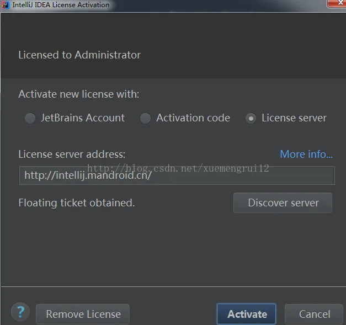The height and width of the screenshot is (325, 346).
Task: Click the Activate button
Action: [x=246, y=314]
